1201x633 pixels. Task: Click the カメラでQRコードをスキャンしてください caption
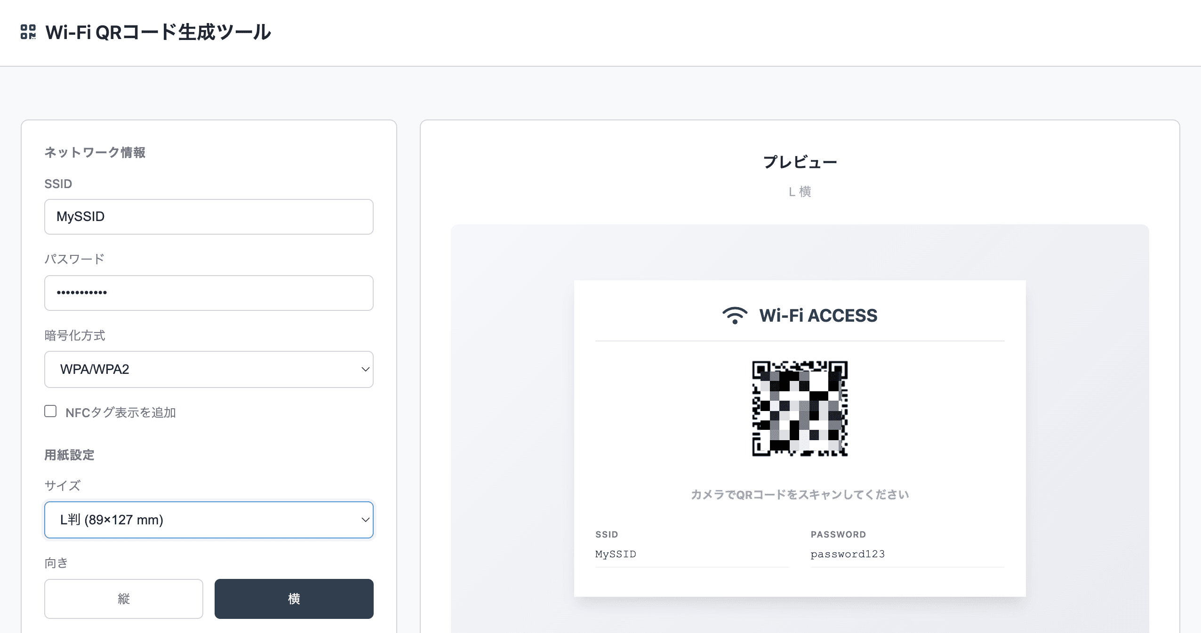[x=800, y=494]
